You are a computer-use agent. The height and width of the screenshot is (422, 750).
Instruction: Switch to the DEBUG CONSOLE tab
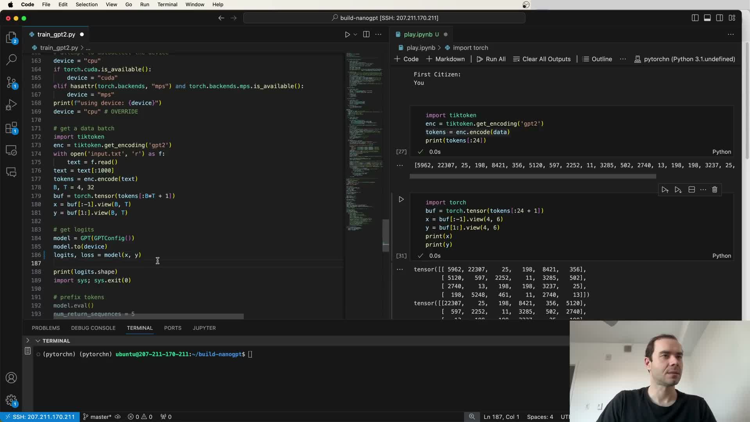pos(93,328)
